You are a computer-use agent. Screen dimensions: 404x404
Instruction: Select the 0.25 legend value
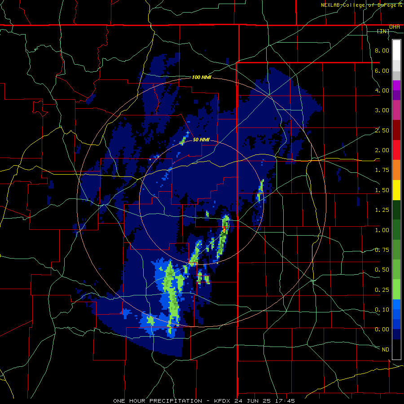[382, 290]
